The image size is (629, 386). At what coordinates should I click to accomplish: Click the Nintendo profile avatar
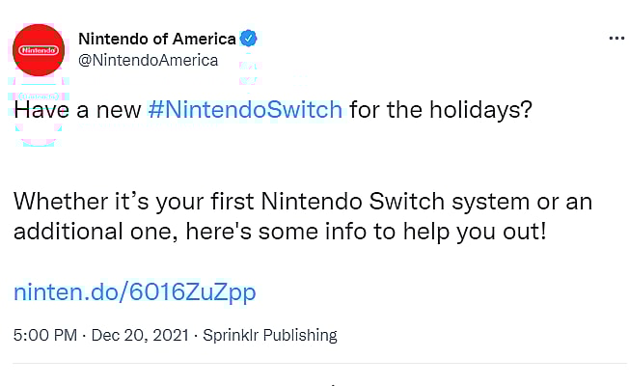click(39, 49)
